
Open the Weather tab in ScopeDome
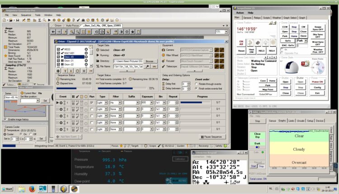point(277,18)
